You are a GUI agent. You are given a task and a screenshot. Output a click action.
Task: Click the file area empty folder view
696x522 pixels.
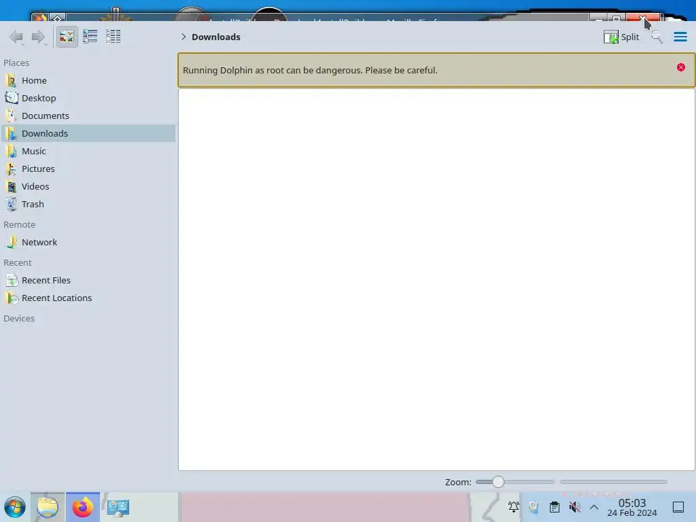tap(436, 279)
